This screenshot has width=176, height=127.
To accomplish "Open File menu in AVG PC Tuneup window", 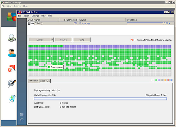I will (x=3, y=6).
